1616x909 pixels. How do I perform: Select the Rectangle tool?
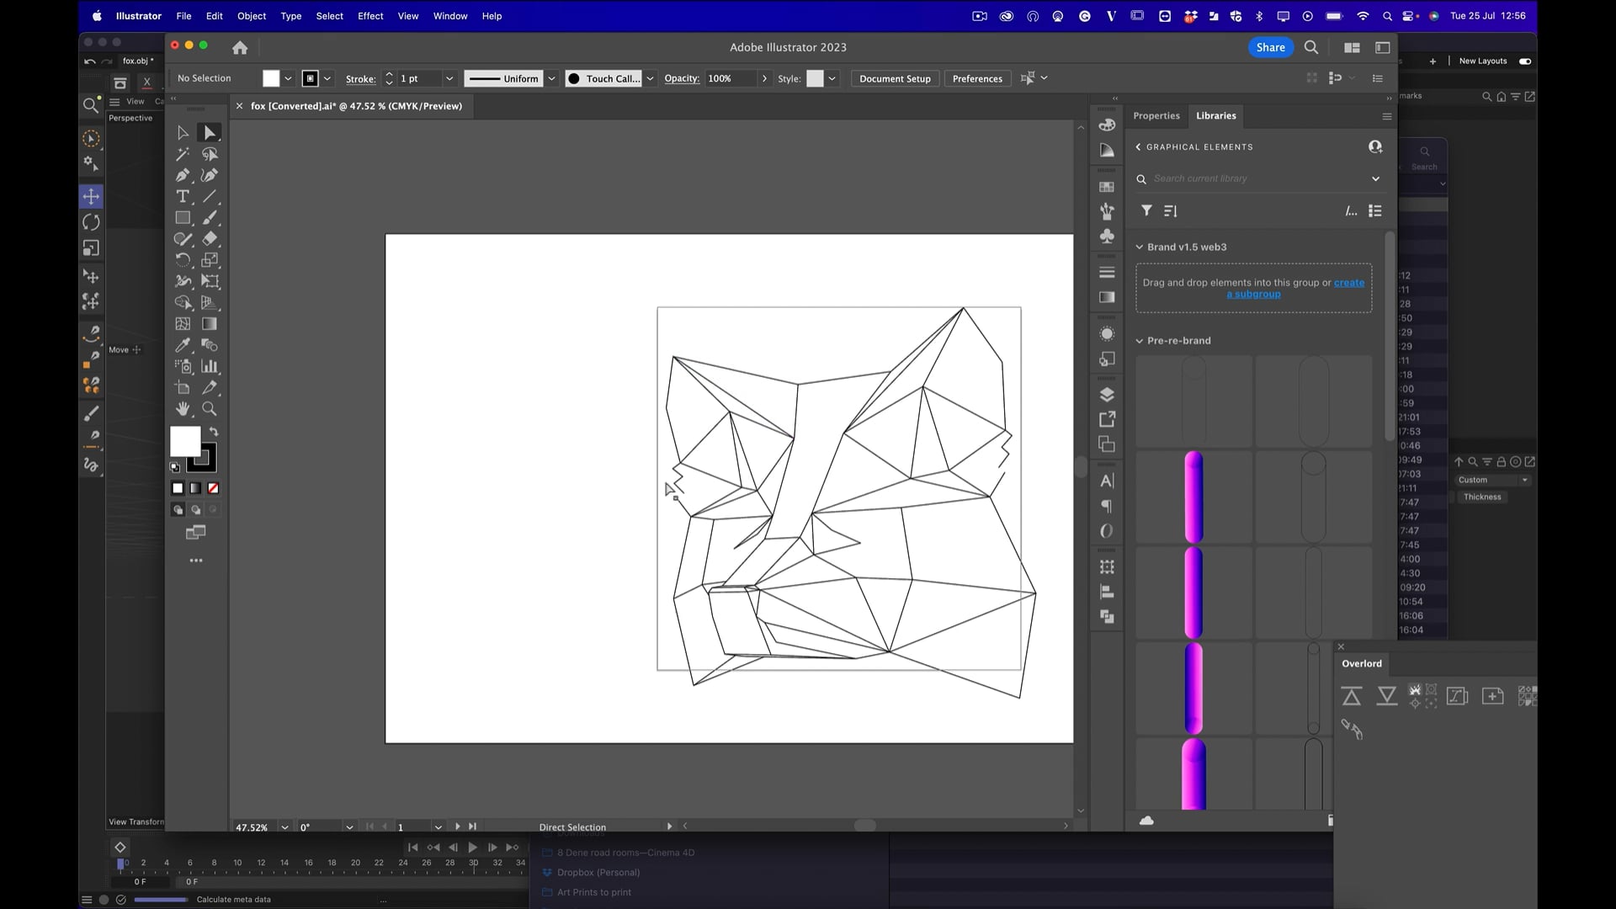point(183,217)
